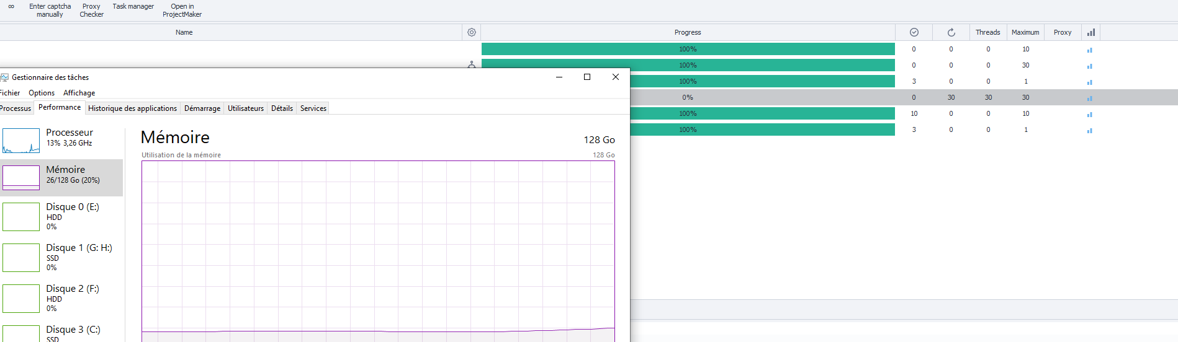Select Disque 1 (G: H:) in sidebar
Image resolution: width=1178 pixels, height=342 pixels.
coord(61,257)
